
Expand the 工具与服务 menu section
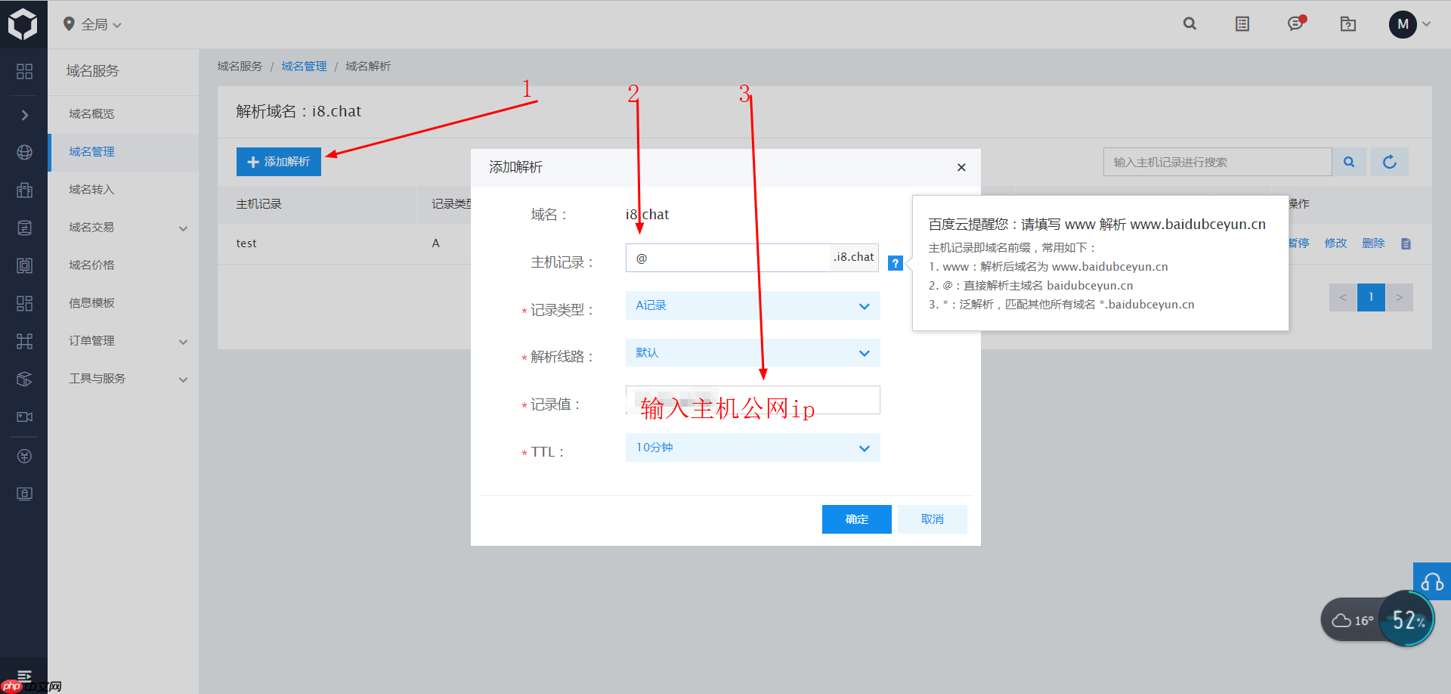pos(96,378)
